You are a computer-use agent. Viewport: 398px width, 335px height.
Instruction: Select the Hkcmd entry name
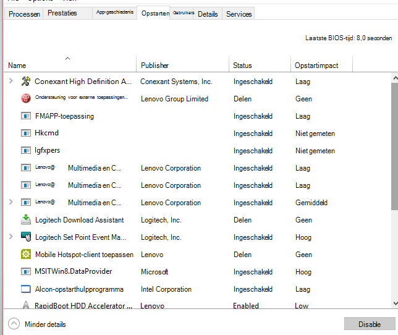[x=46, y=133]
